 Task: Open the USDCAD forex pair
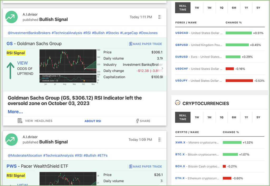click(x=182, y=33)
